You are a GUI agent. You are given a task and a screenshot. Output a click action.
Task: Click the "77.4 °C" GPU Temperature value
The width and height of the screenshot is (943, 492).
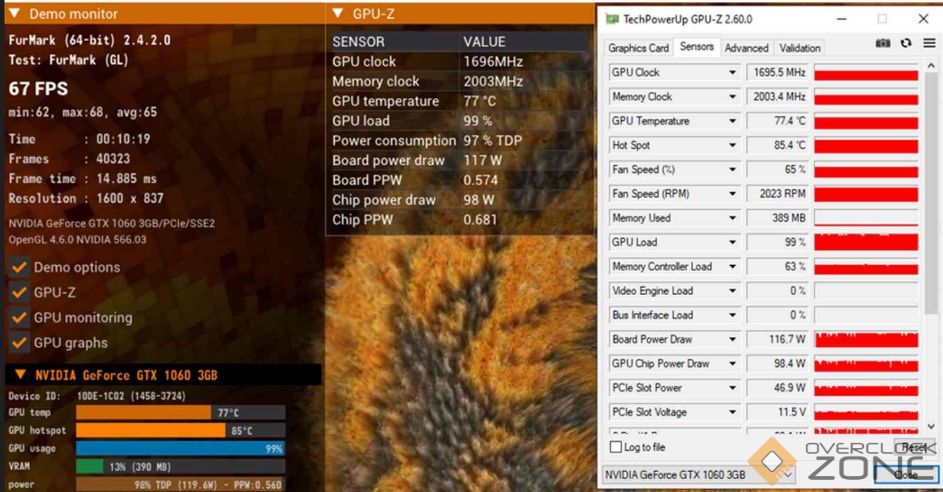[x=790, y=121]
